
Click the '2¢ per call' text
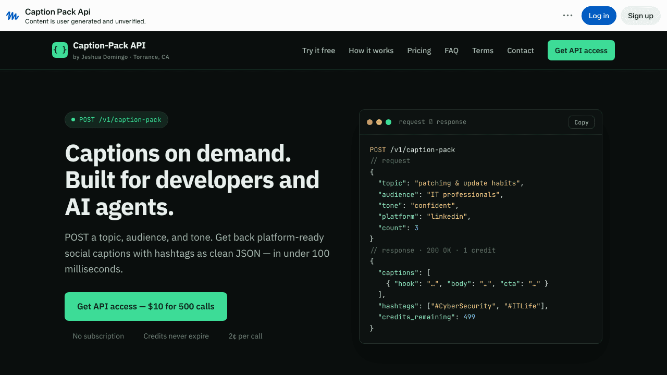(245, 336)
